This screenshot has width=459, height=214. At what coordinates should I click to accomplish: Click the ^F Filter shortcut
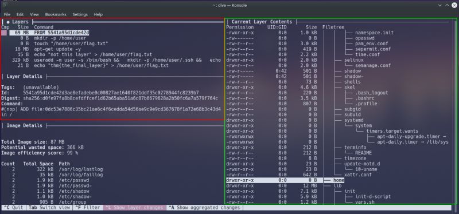click(x=88, y=208)
